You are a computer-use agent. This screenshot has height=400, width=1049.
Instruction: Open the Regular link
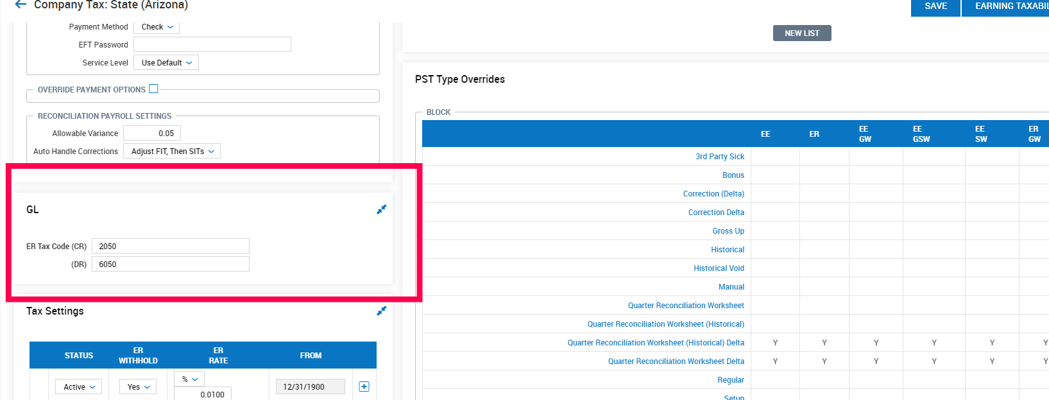(731, 379)
